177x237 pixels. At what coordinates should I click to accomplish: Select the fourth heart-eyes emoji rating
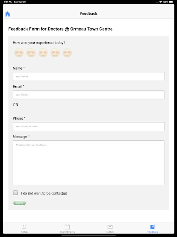click(55, 53)
